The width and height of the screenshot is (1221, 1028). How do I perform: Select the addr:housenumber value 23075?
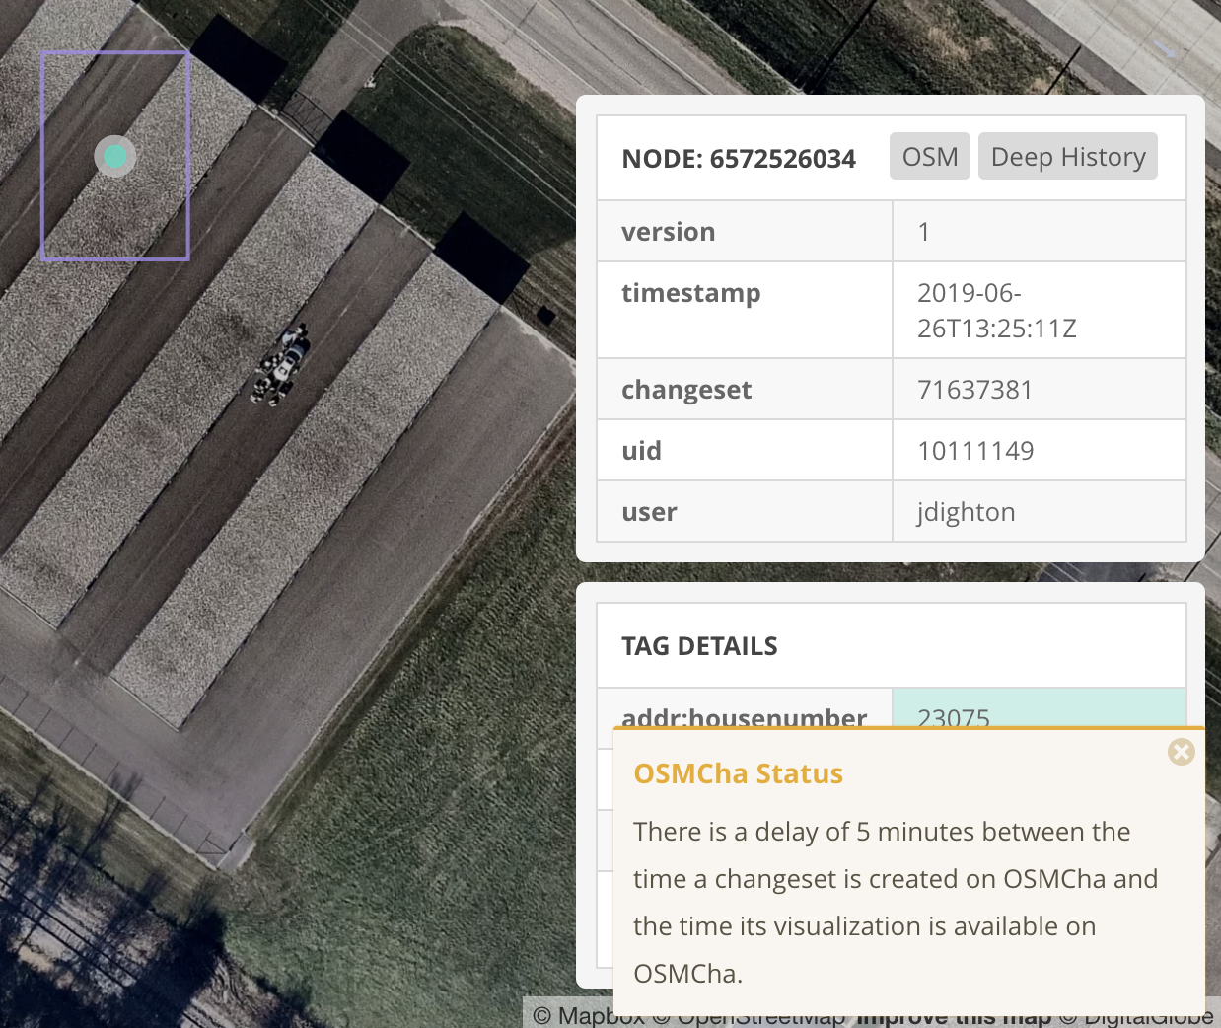[x=954, y=719]
